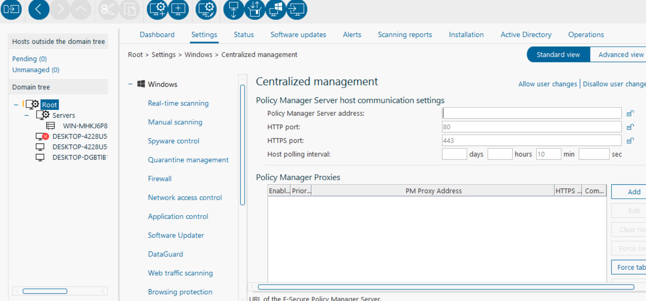Open the Installation tab
Screen dimensions: 646x301
click(466, 35)
